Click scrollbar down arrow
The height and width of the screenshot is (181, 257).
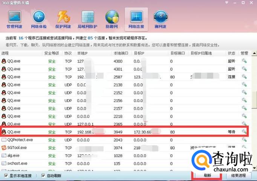(254, 168)
